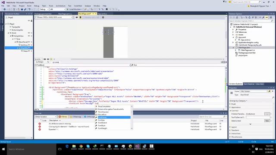Image resolution: width=276 pixels, height=155 pixels.
Task: Switch to App.xaml.cs document tab
Action: click(102, 14)
